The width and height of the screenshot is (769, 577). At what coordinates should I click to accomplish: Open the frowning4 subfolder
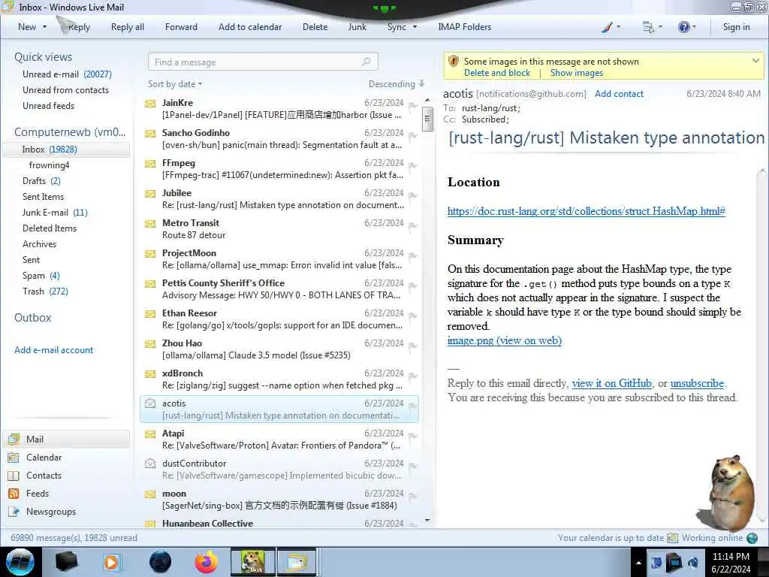click(x=49, y=165)
